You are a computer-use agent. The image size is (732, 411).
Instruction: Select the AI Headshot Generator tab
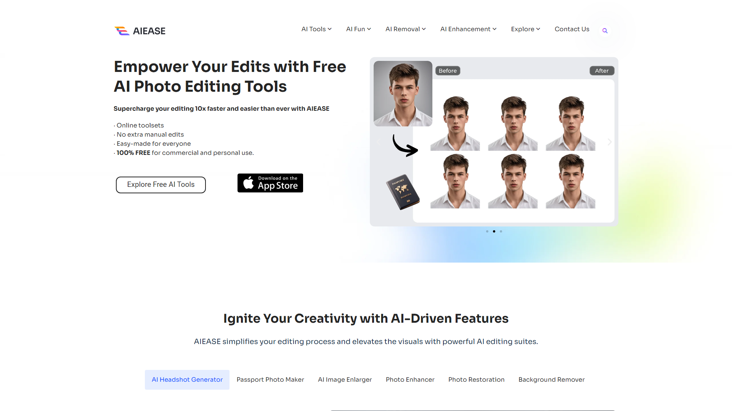click(x=187, y=379)
